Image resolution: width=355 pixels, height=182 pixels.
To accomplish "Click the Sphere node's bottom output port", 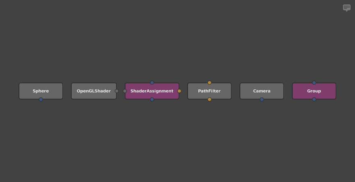I will click(41, 99).
